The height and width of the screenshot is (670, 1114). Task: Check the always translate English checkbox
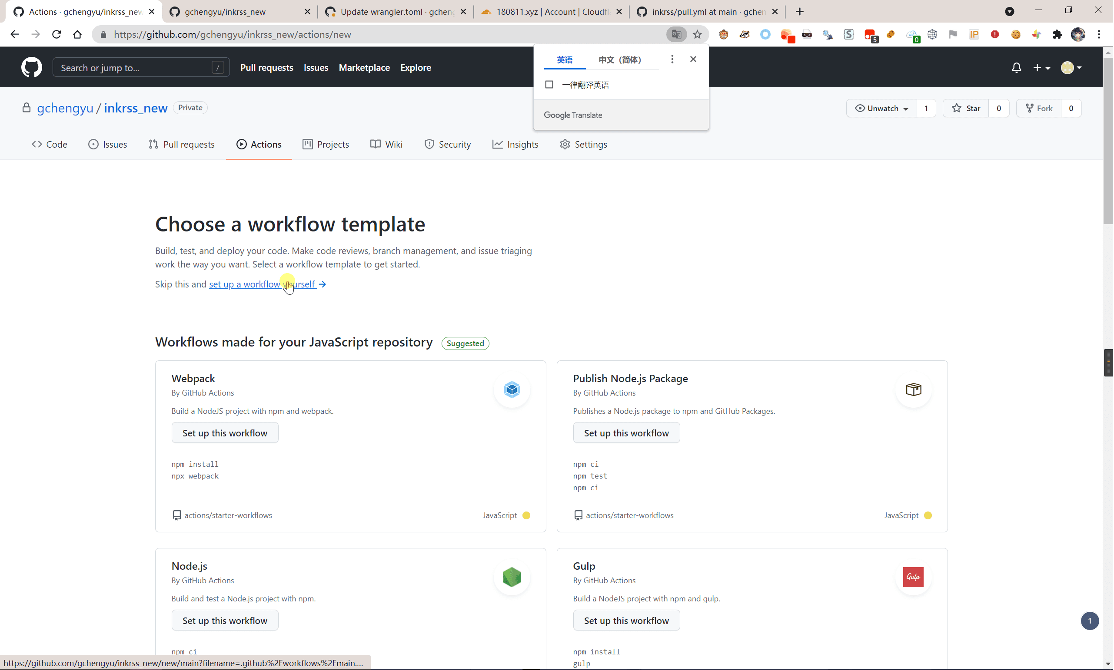pos(549,84)
